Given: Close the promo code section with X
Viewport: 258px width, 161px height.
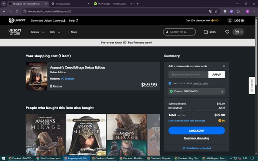Looking at the screenshot, I should 224,66.
